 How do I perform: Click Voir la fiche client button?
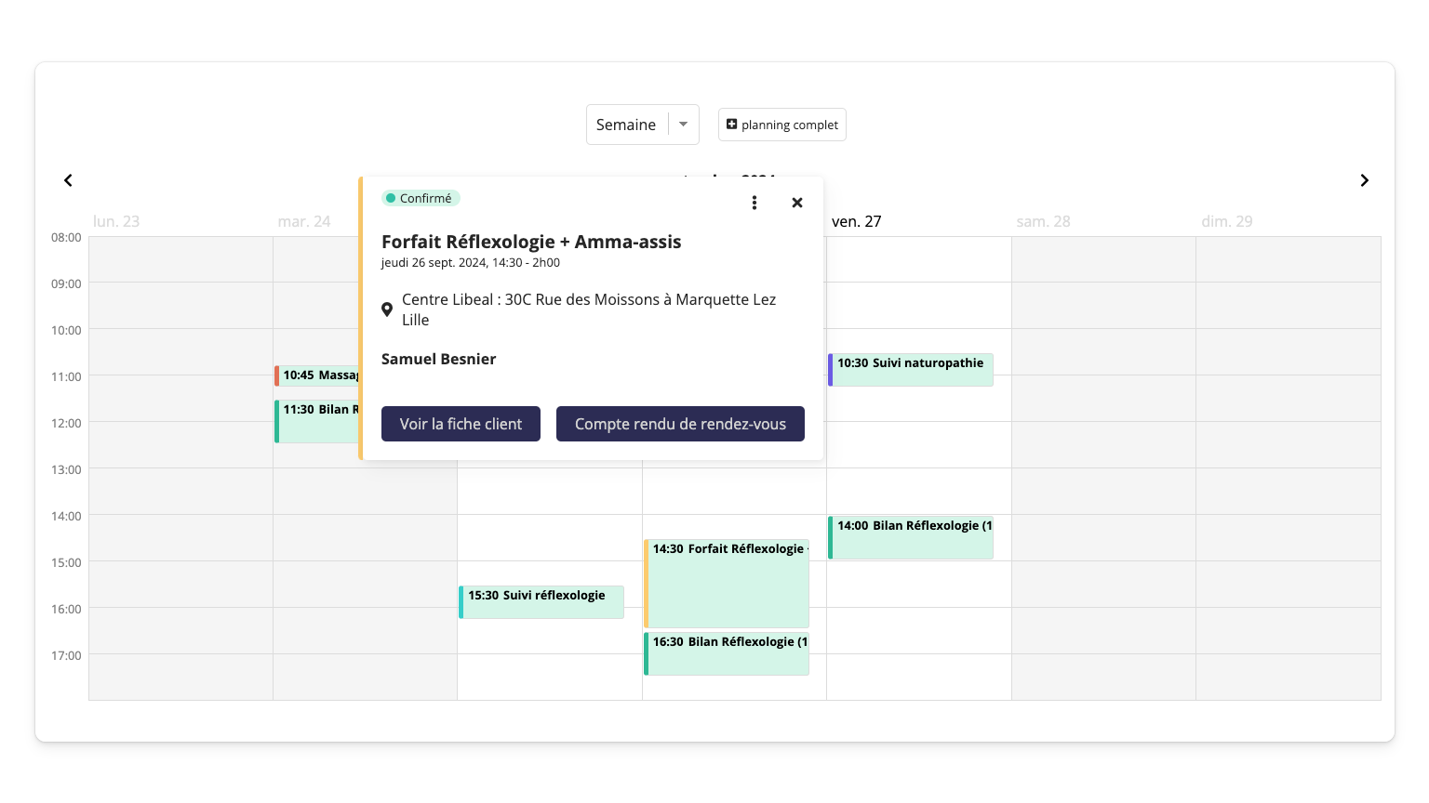(461, 424)
